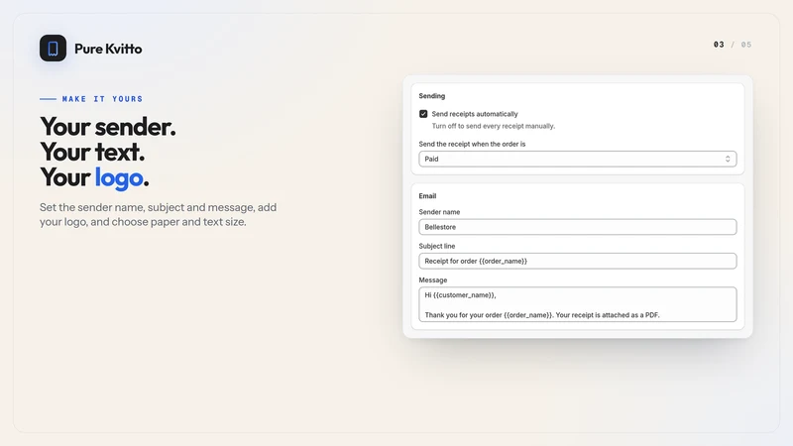
Task: Click the blue word logo in headline
Action: (x=119, y=177)
